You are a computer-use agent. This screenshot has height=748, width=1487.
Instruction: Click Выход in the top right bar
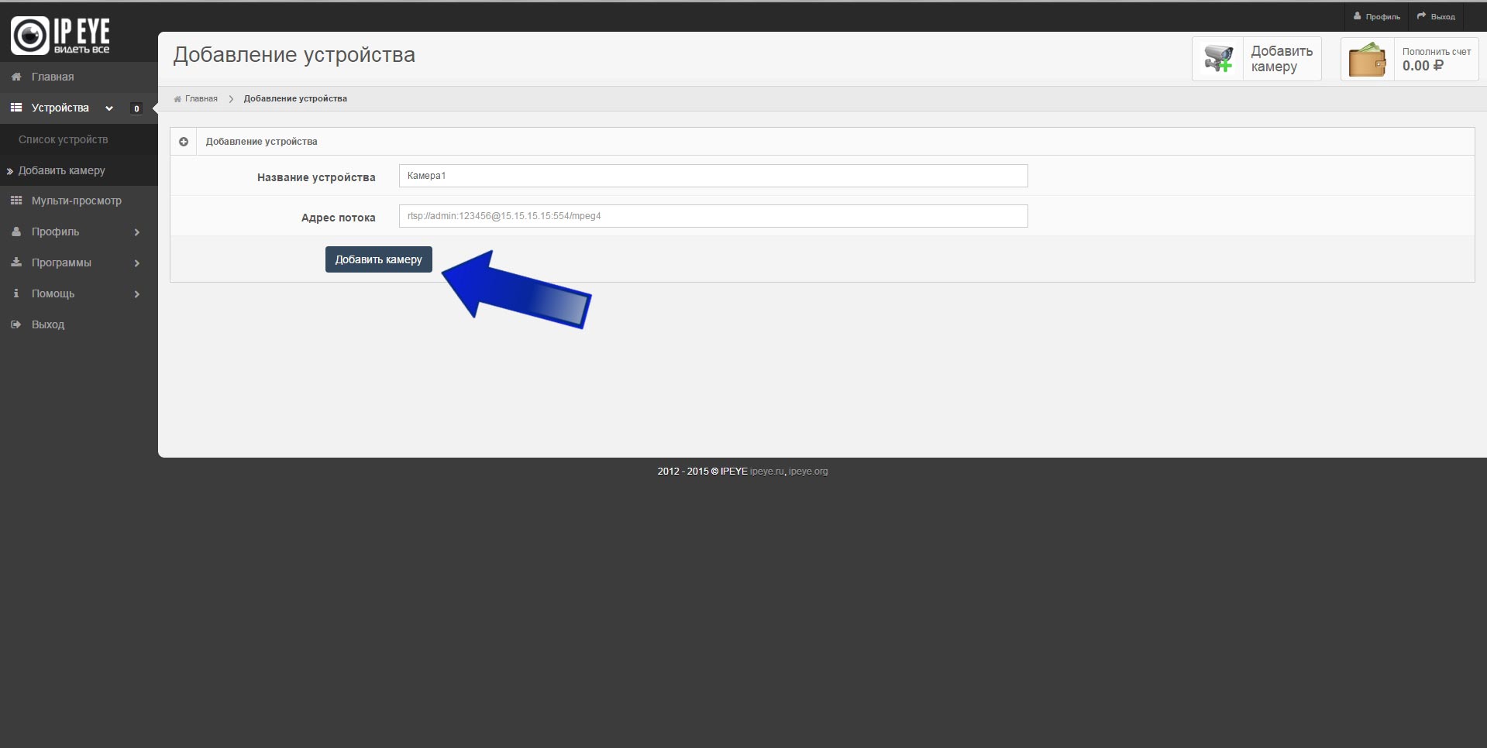(1436, 16)
